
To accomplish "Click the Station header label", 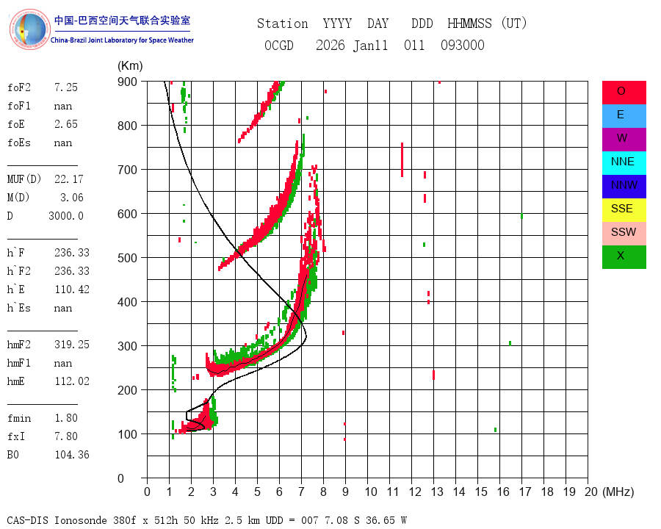I will click(x=283, y=24).
